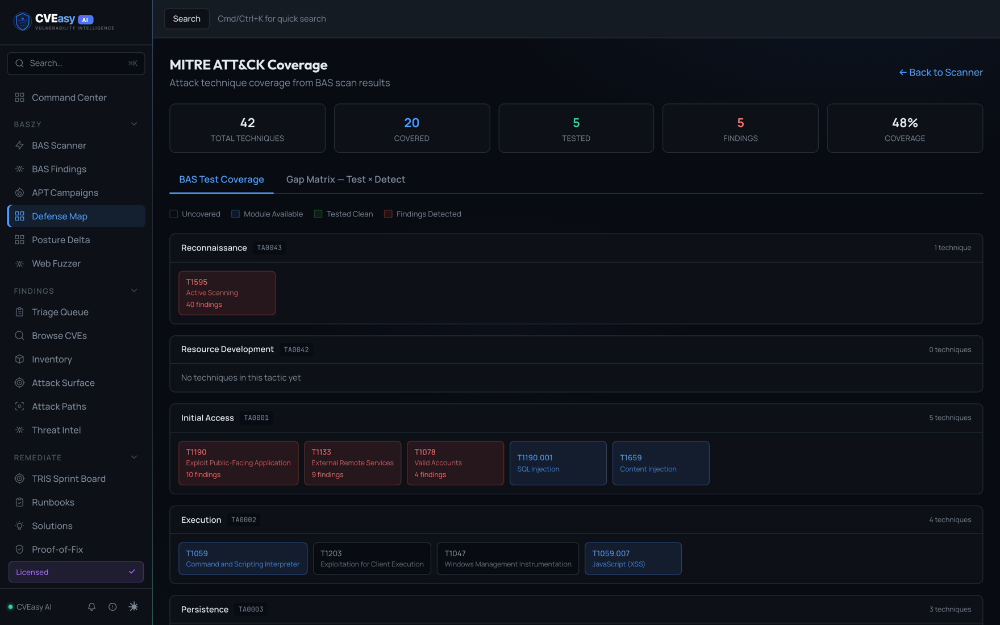Click the magnifier icon in the sidebar search

19,63
